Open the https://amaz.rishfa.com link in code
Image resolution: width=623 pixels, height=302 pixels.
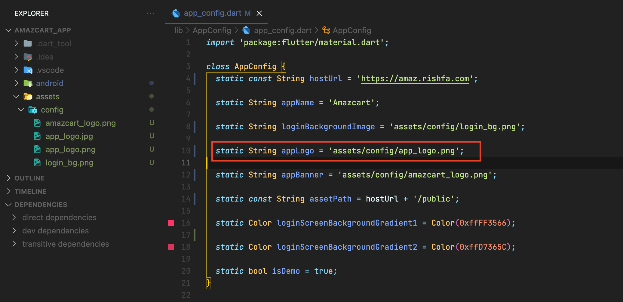(415, 79)
